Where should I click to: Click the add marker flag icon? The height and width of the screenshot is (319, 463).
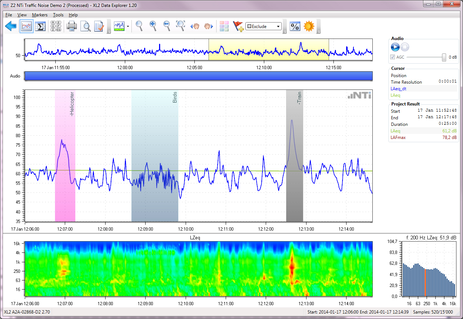click(x=238, y=26)
